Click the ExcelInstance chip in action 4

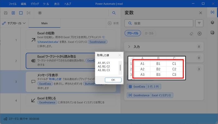coord(47,102)
